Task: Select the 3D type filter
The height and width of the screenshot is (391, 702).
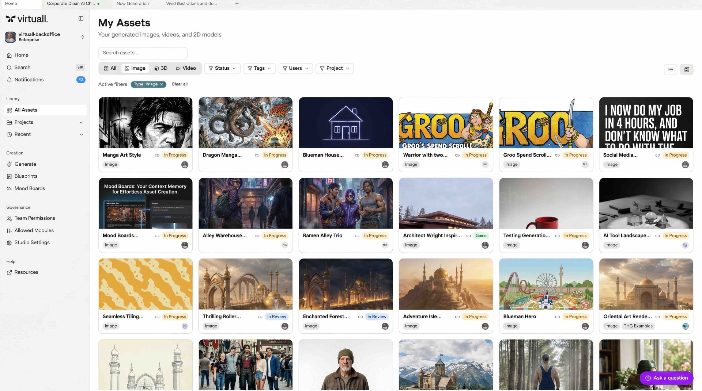Action: pyautogui.click(x=161, y=68)
